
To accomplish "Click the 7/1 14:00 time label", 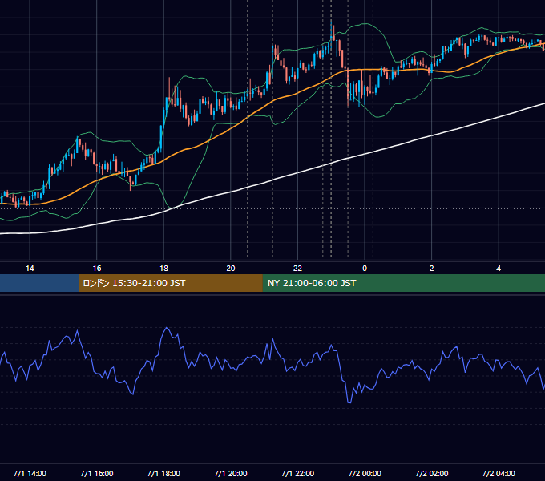I will [x=30, y=473].
